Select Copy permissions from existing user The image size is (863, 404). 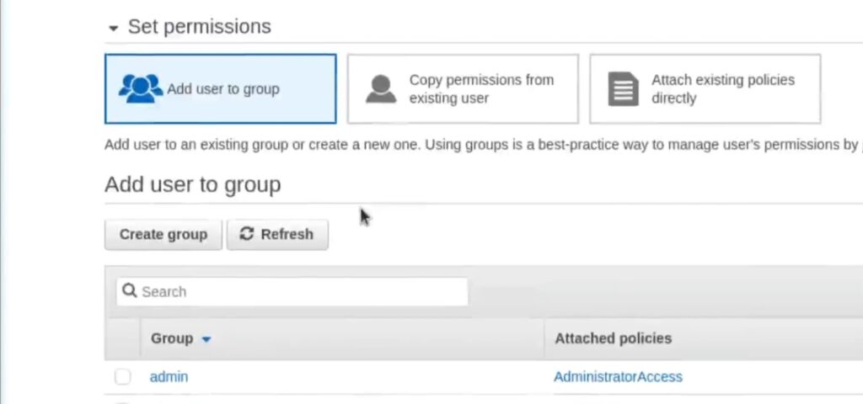point(463,88)
